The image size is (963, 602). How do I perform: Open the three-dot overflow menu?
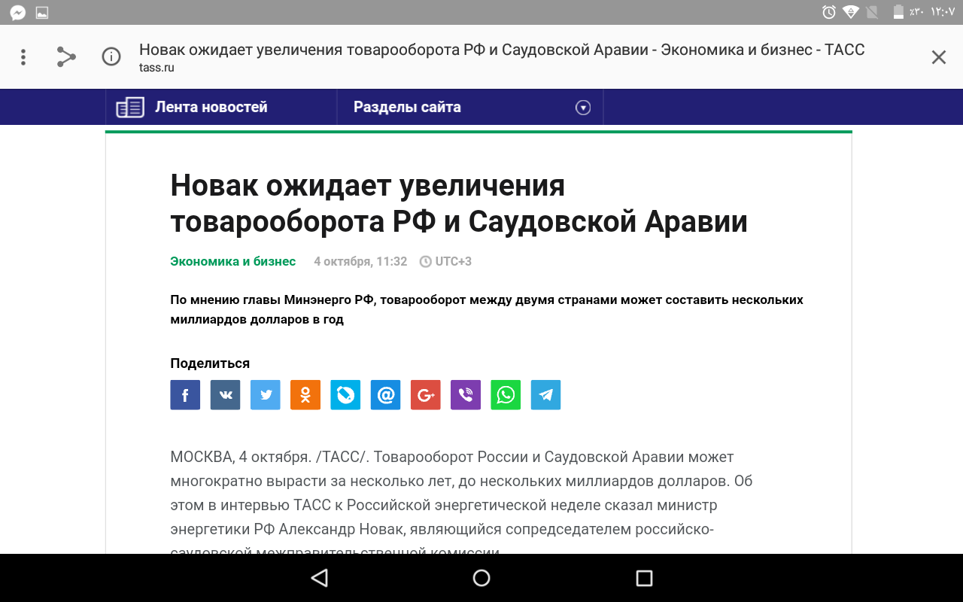coord(23,57)
